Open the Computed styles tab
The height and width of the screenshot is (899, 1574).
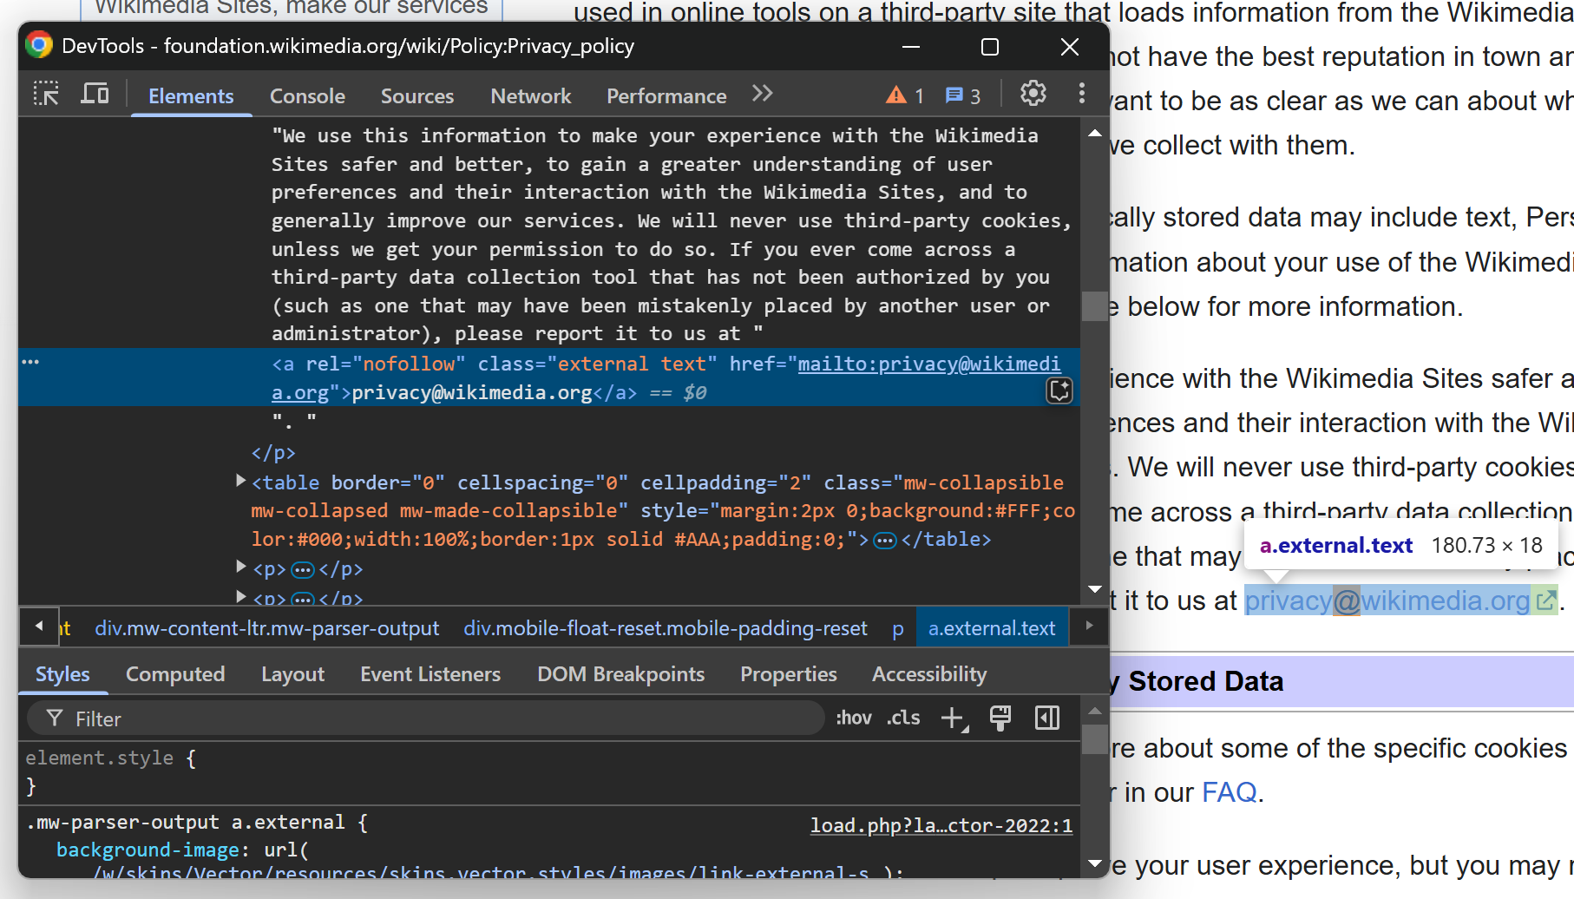click(x=174, y=674)
